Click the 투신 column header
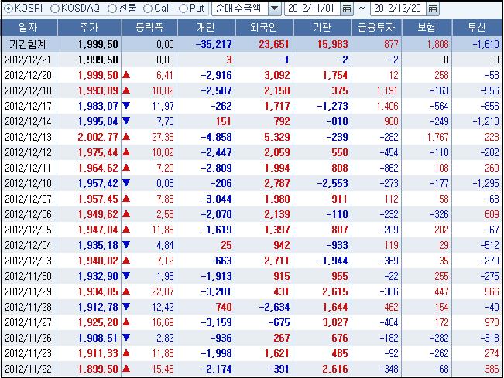The image size is (504, 378). pyautogui.click(x=477, y=28)
